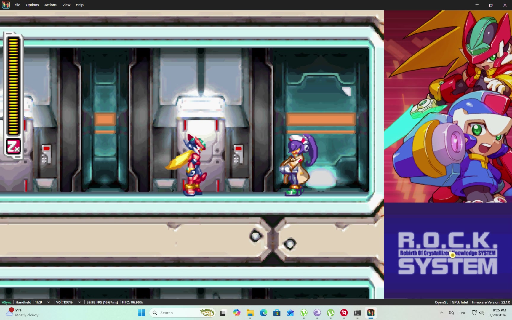Open the Options menu
This screenshot has width=512, height=320.
click(x=32, y=5)
